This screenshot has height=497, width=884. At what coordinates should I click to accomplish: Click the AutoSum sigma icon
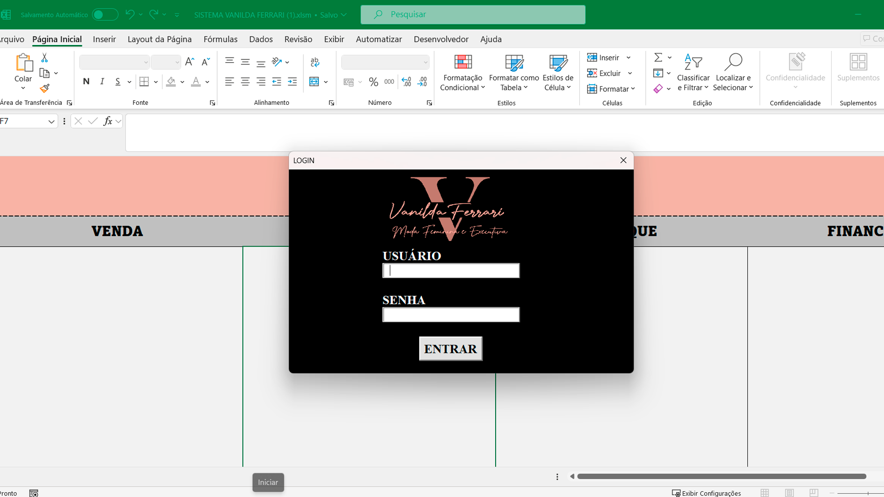pos(658,57)
